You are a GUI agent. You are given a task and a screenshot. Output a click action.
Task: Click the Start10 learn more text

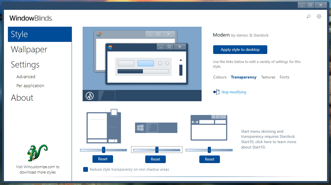click(x=269, y=139)
